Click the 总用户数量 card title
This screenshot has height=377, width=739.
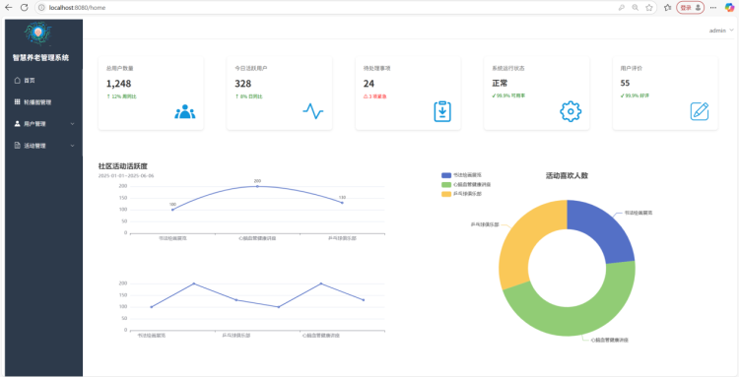pyautogui.click(x=120, y=68)
